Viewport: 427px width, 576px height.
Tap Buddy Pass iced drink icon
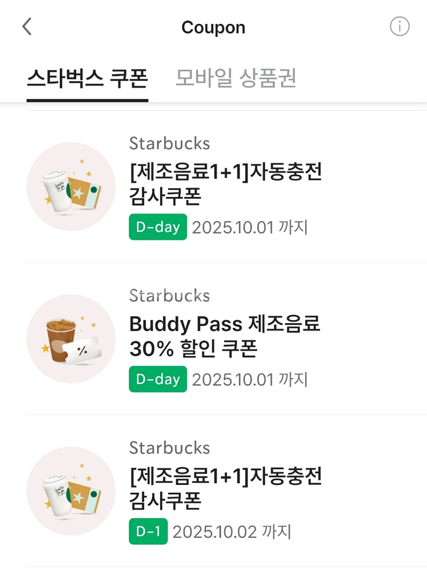[71, 338]
